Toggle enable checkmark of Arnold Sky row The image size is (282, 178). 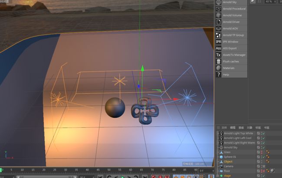264,147
